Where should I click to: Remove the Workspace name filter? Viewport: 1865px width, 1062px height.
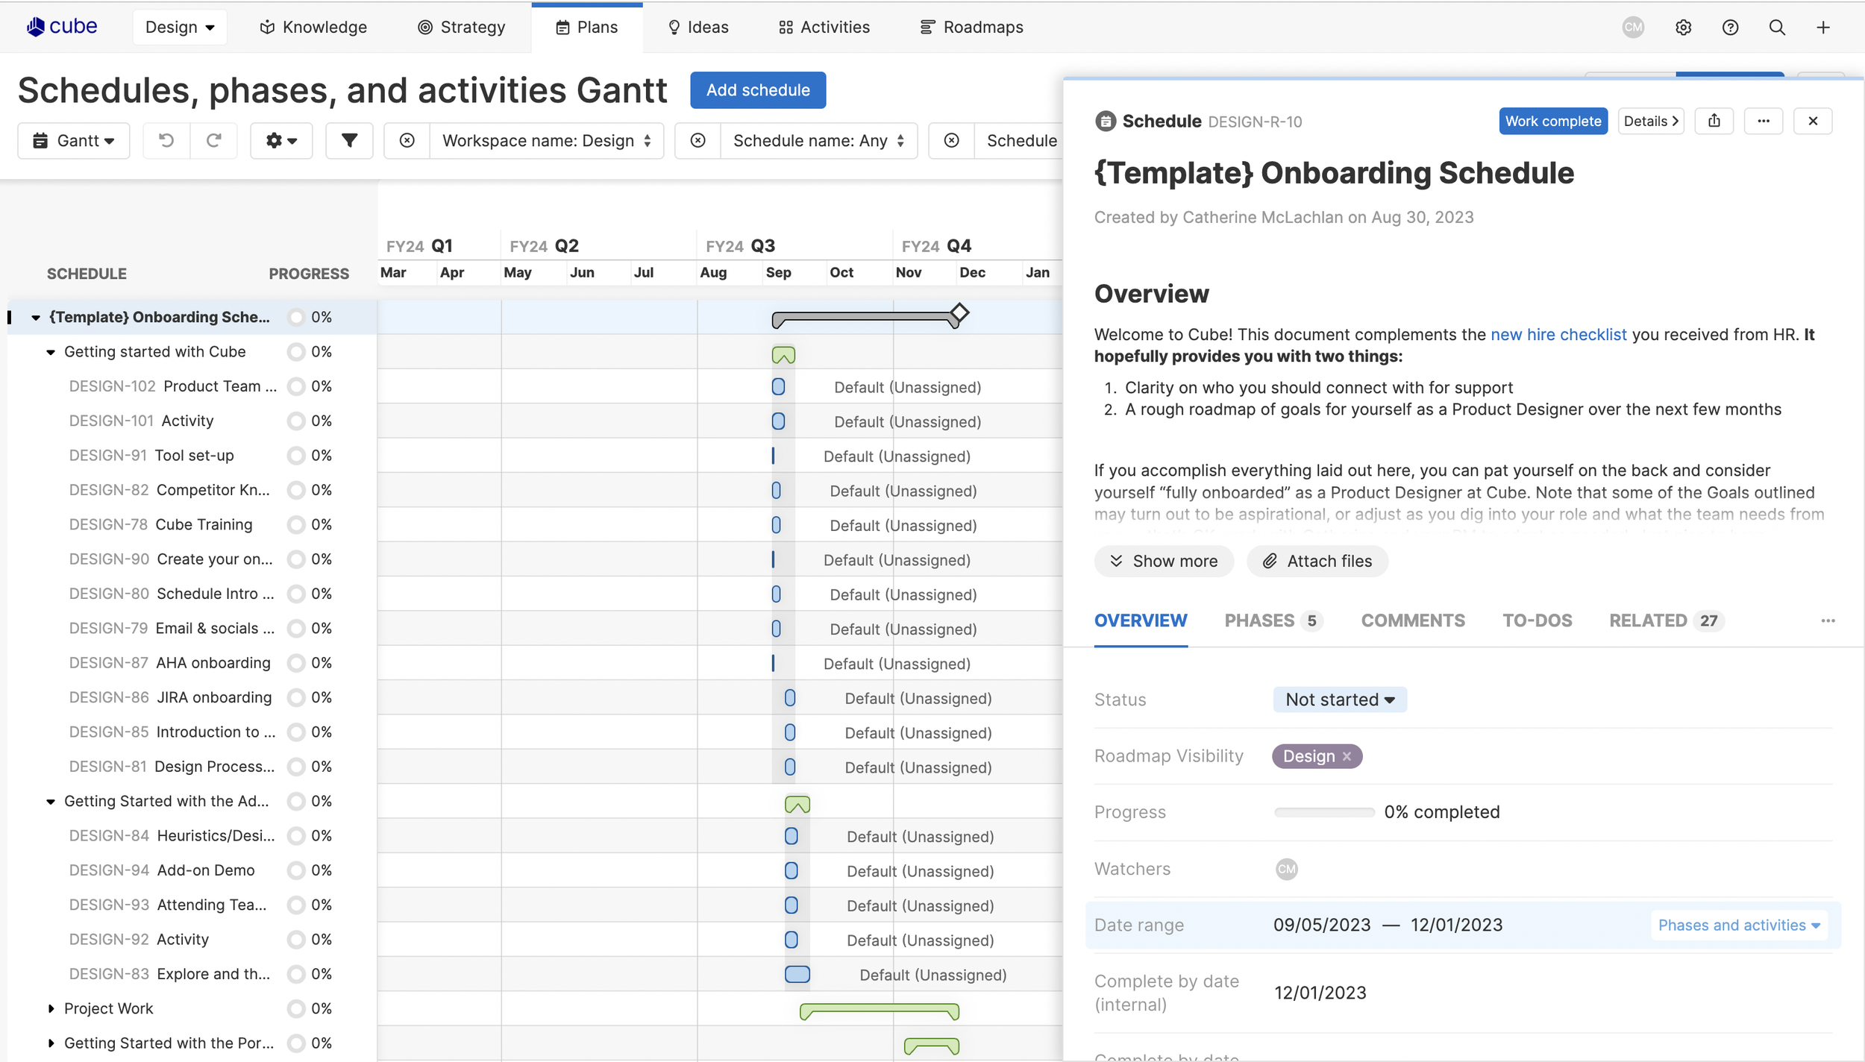(x=407, y=140)
